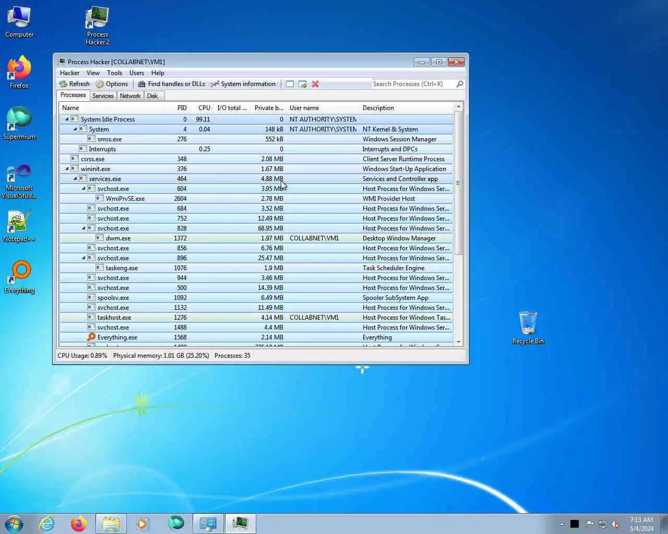668x534 pixels.
Task: Select the spoolsv.exe process row
Action: coord(256,298)
